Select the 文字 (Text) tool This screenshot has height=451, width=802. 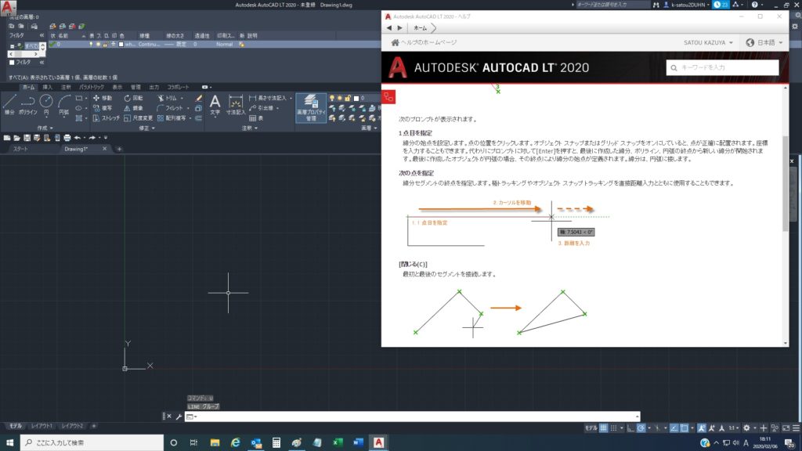pyautogui.click(x=215, y=104)
